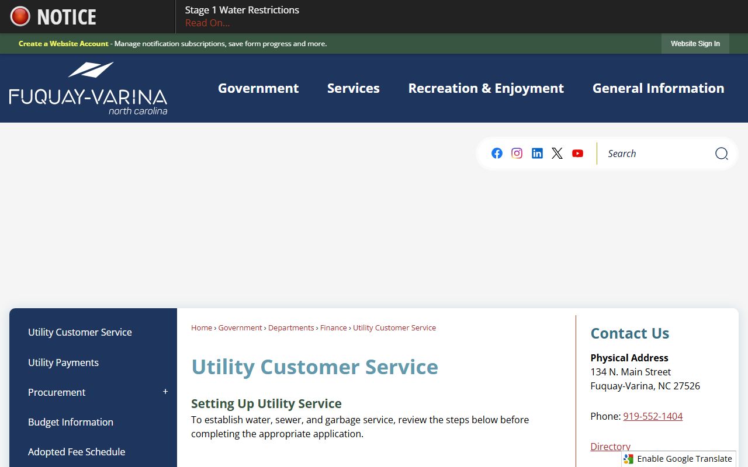
Task: Call phone number 919-552-1404 link
Action: pyautogui.click(x=653, y=416)
